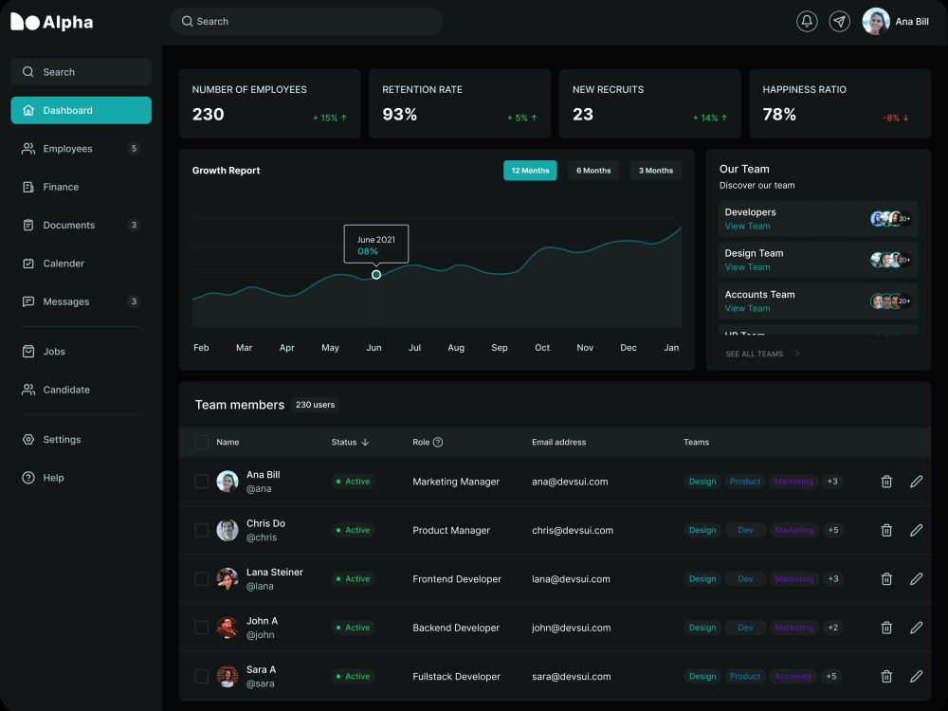
Task: Check the Sara A row checkbox
Action: [201, 676]
